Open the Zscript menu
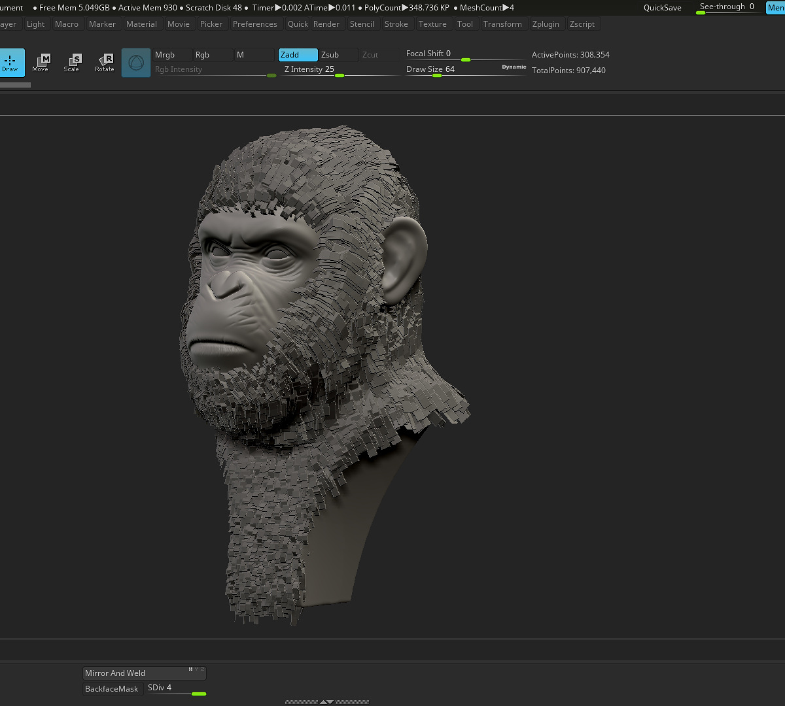785x706 pixels. pyautogui.click(x=582, y=24)
